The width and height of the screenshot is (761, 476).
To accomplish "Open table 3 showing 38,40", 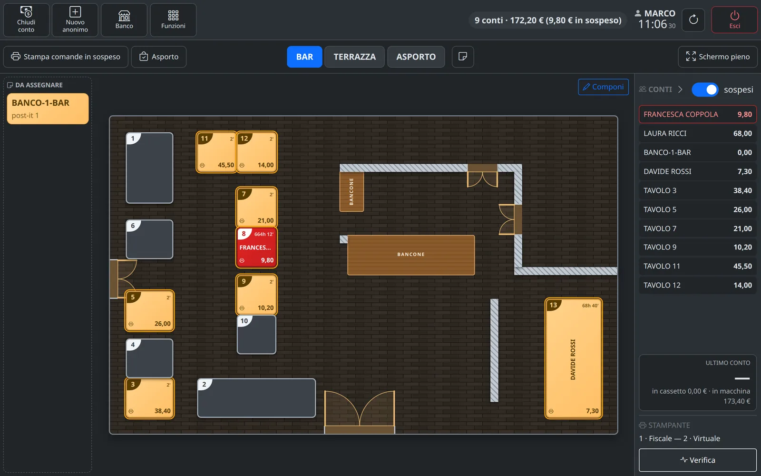I will click(x=149, y=398).
